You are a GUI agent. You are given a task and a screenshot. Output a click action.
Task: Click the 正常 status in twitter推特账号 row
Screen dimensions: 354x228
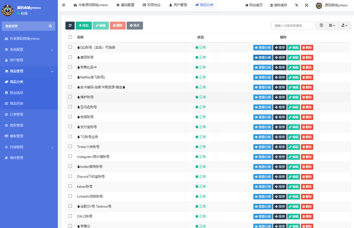point(201,167)
